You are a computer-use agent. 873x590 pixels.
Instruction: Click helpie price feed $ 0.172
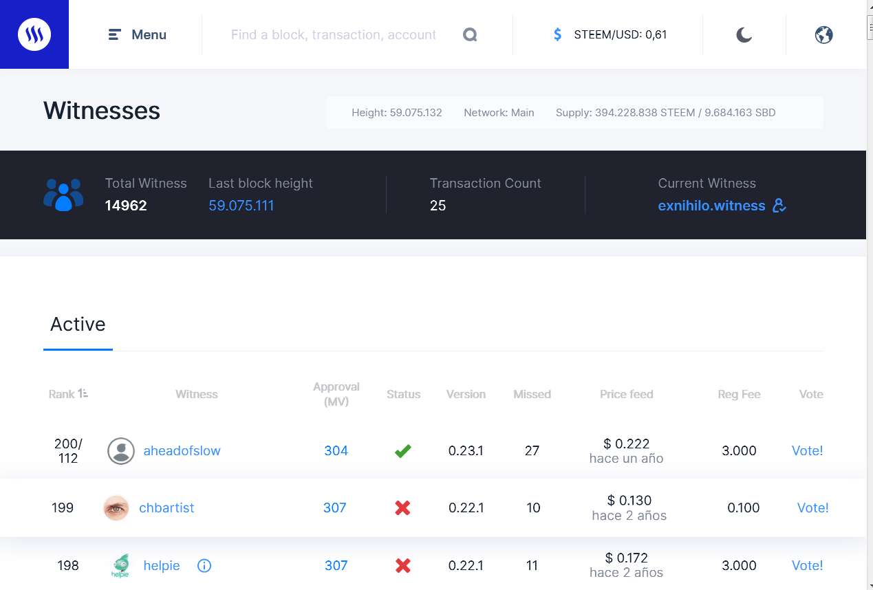coord(627,558)
